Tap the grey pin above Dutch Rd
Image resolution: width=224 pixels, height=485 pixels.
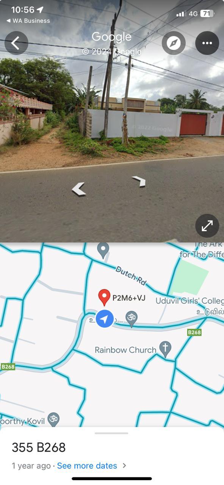pos(103,250)
